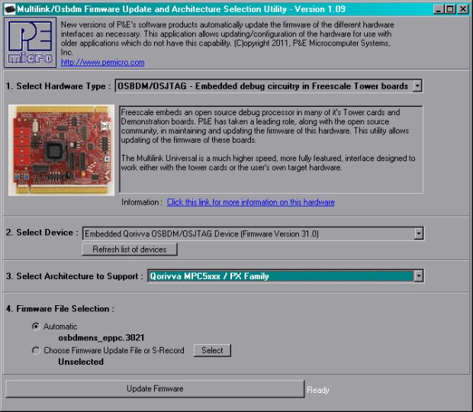Click the '4. Firmware File Selection' heading

point(60,309)
